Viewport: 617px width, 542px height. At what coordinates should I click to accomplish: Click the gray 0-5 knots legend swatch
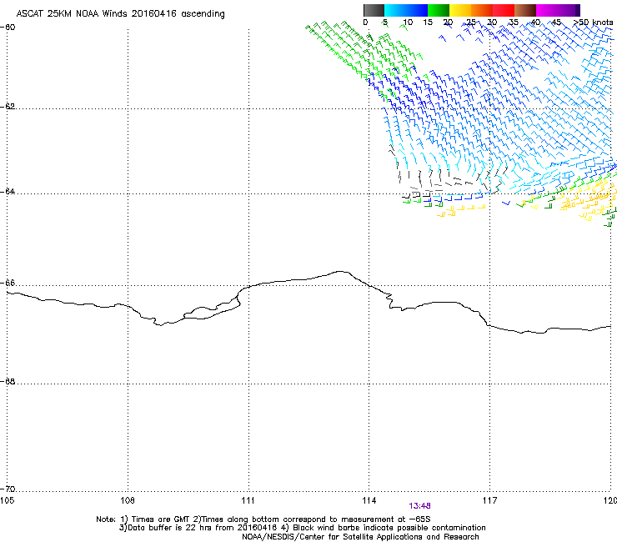(374, 10)
